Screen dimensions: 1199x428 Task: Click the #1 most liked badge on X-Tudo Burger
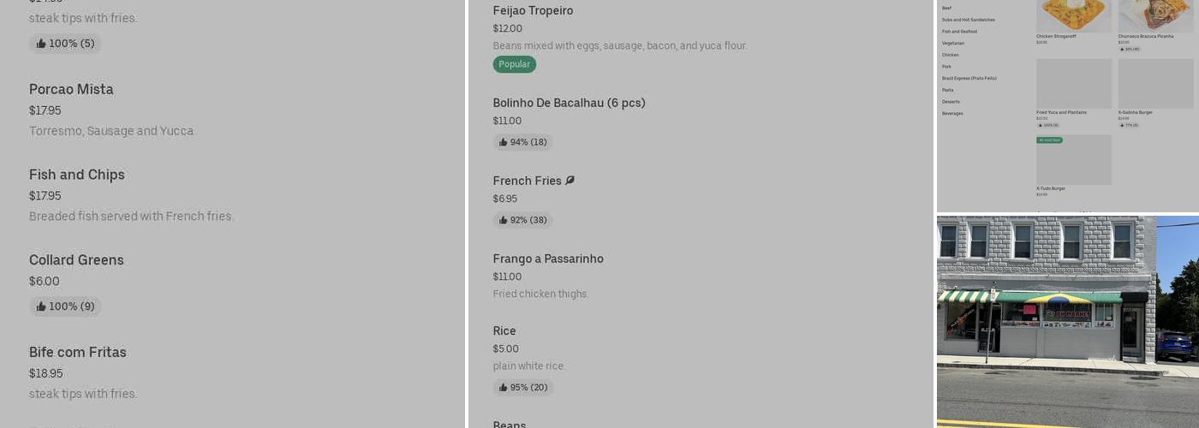pos(1049,140)
